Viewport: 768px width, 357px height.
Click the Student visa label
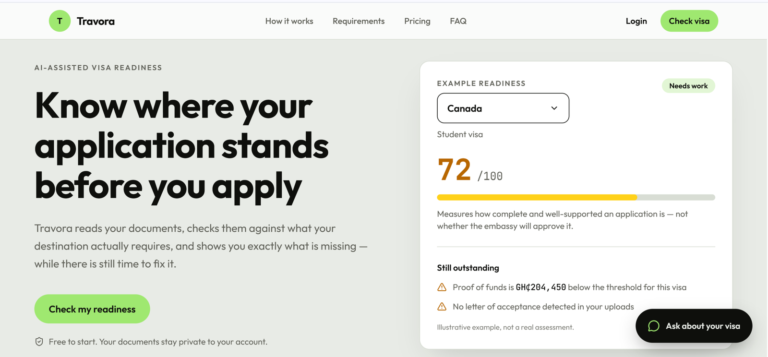point(460,134)
